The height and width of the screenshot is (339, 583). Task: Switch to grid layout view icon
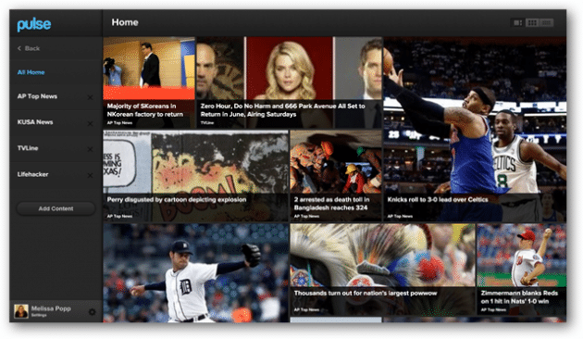(532, 23)
